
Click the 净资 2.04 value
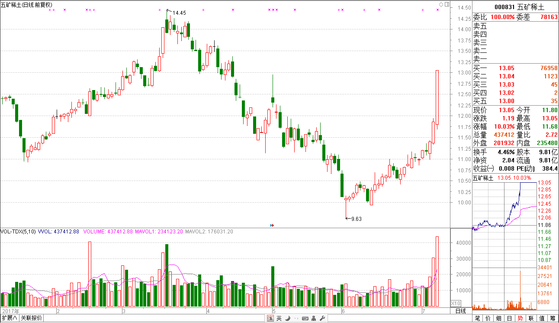click(508, 161)
